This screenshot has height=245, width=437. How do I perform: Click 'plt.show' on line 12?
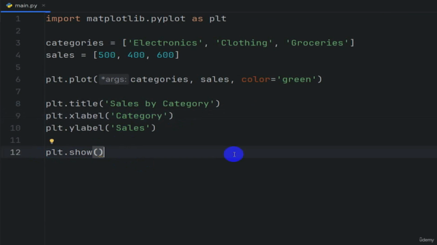click(x=69, y=152)
